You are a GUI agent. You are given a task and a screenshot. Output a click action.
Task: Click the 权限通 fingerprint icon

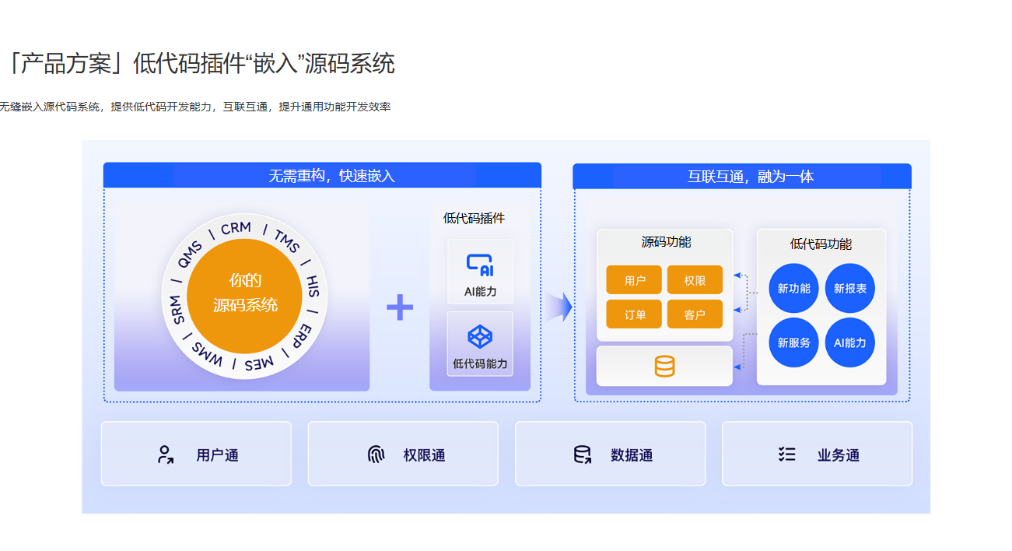click(376, 454)
